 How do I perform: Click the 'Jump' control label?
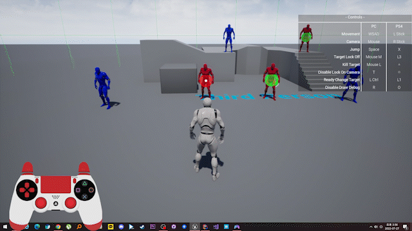pyautogui.click(x=355, y=49)
